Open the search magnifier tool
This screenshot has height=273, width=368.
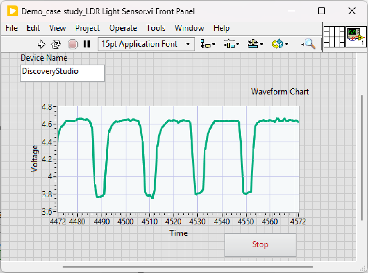(309, 44)
